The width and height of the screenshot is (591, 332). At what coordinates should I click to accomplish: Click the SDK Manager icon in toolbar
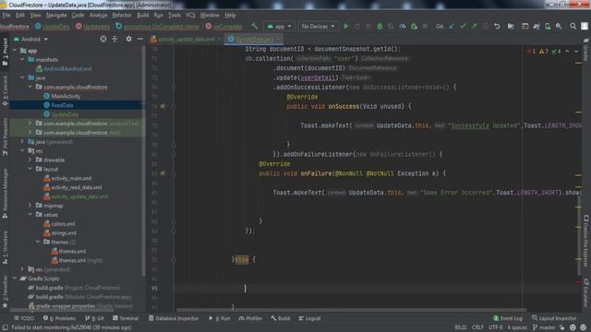[x=559, y=27]
